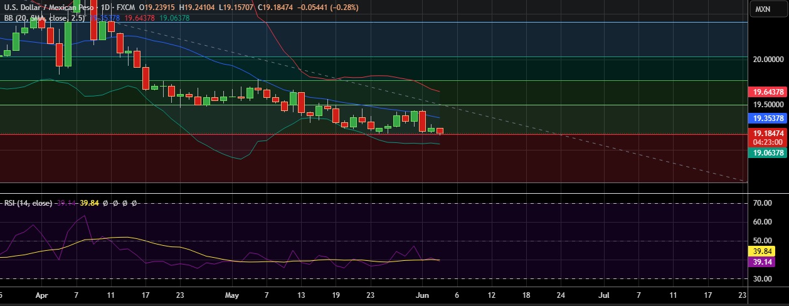Click the current price 19.18474 countdown label
Screen dimensions: 789x306
768,137
